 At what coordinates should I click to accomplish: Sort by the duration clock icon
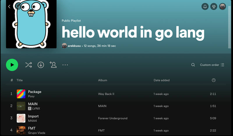coord(213,80)
